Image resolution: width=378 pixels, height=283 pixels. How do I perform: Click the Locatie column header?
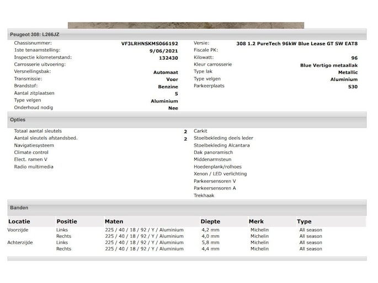pos(19,221)
